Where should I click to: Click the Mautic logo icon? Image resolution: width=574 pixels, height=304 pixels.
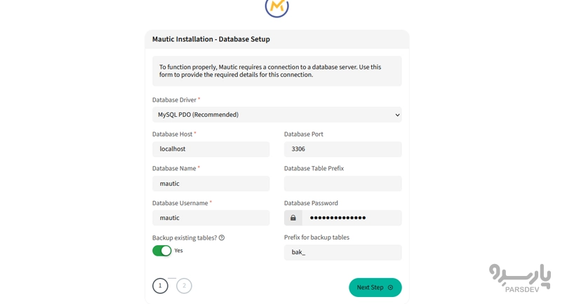tap(276, 7)
